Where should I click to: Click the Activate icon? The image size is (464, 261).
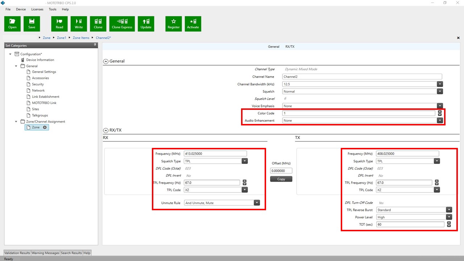pos(193,24)
